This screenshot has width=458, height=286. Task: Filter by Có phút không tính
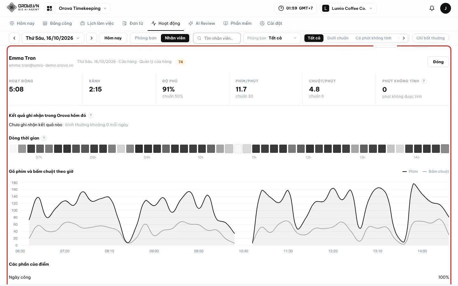373,38
